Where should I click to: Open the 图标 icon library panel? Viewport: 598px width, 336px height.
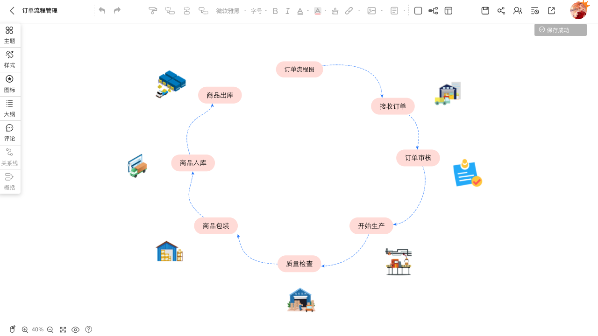coord(9,84)
